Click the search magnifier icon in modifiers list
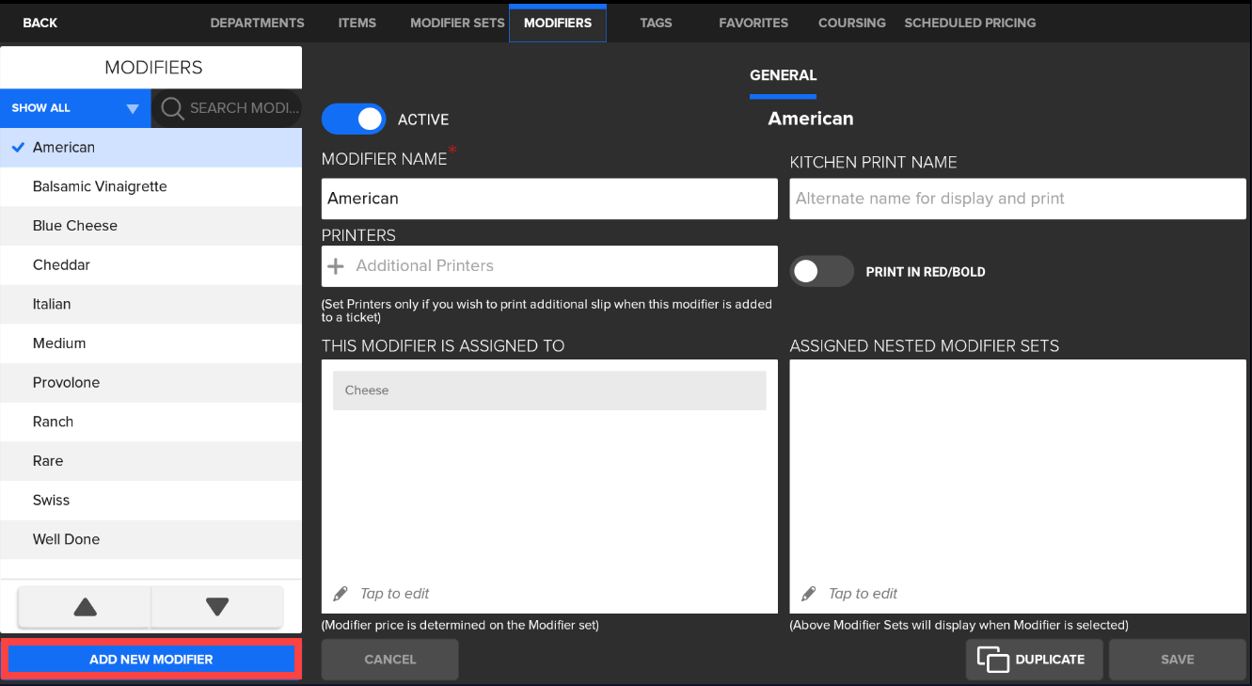This screenshot has width=1252, height=686. pyautogui.click(x=171, y=108)
